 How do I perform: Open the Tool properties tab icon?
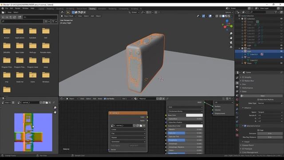(237, 78)
